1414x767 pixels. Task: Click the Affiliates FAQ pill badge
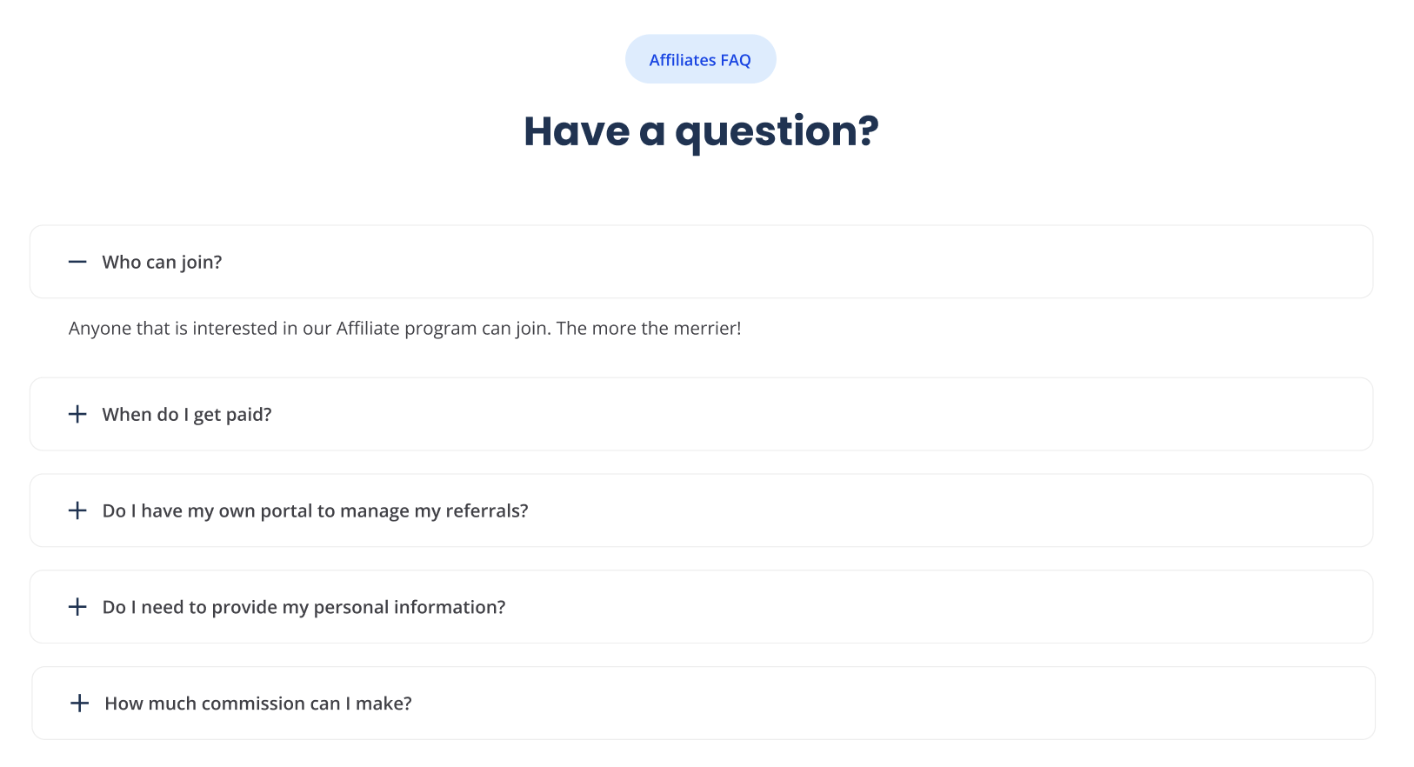tap(700, 60)
